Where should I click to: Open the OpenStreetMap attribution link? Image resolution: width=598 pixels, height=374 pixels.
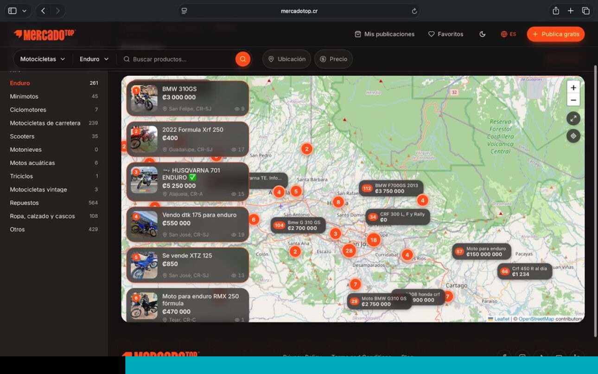pos(536,319)
